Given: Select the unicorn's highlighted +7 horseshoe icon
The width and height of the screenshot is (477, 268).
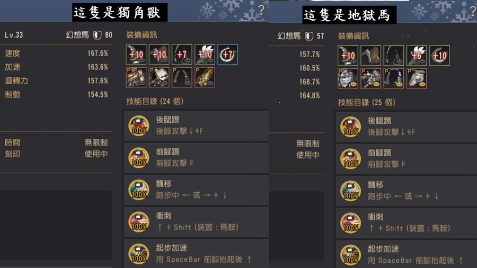Looking at the screenshot, I should click(228, 55).
